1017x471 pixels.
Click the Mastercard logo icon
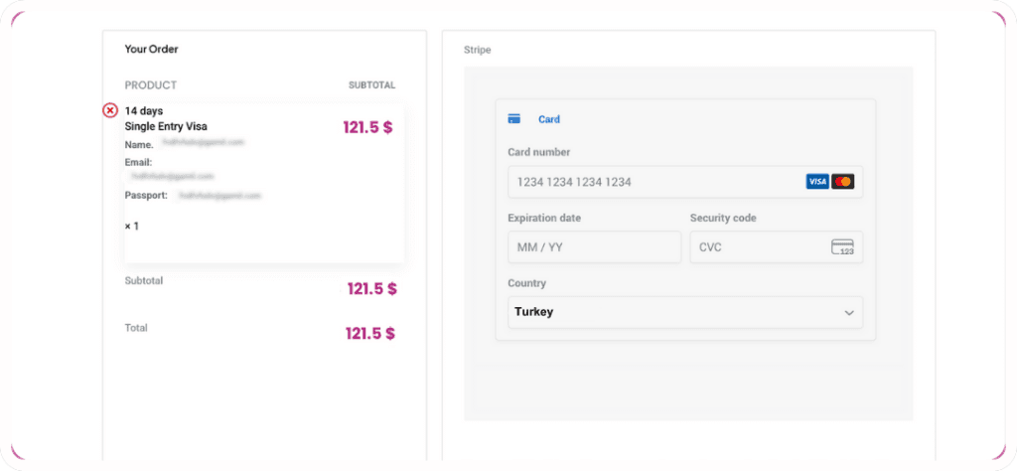pos(842,182)
